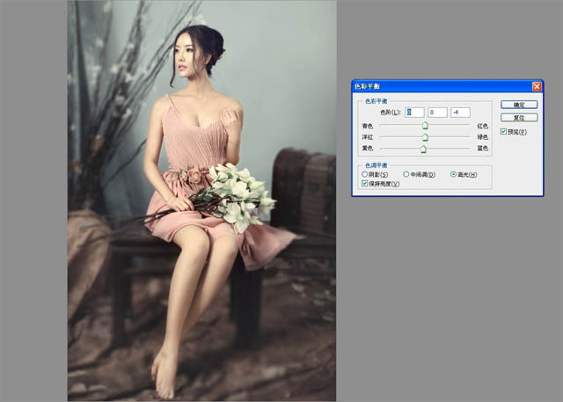
Task: Click the first 色阶 color level field
Action: pyautogui.click(x=413, y=113)
